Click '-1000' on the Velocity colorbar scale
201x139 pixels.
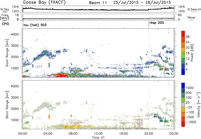[191, 122]
